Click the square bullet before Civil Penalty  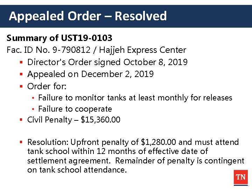pyautogui.click(x=21, y=120)
